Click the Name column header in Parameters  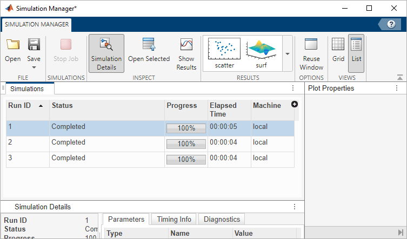[201, 233]
